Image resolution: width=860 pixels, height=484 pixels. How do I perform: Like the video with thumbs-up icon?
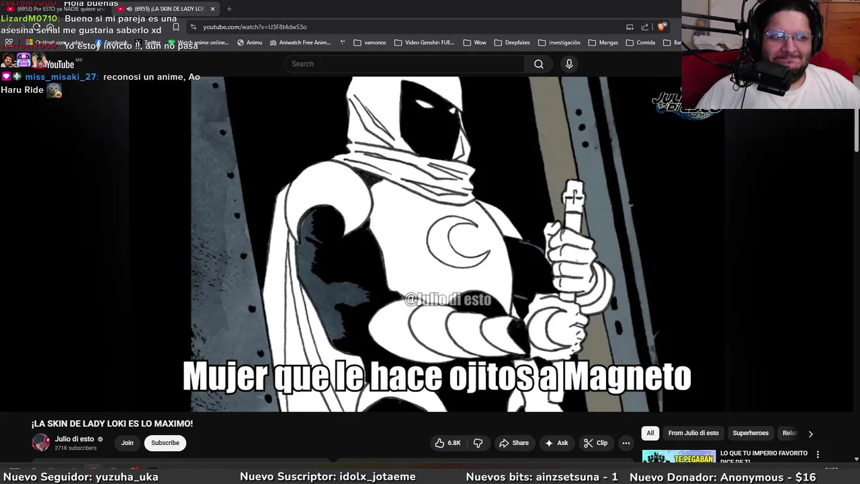point(447,443)
